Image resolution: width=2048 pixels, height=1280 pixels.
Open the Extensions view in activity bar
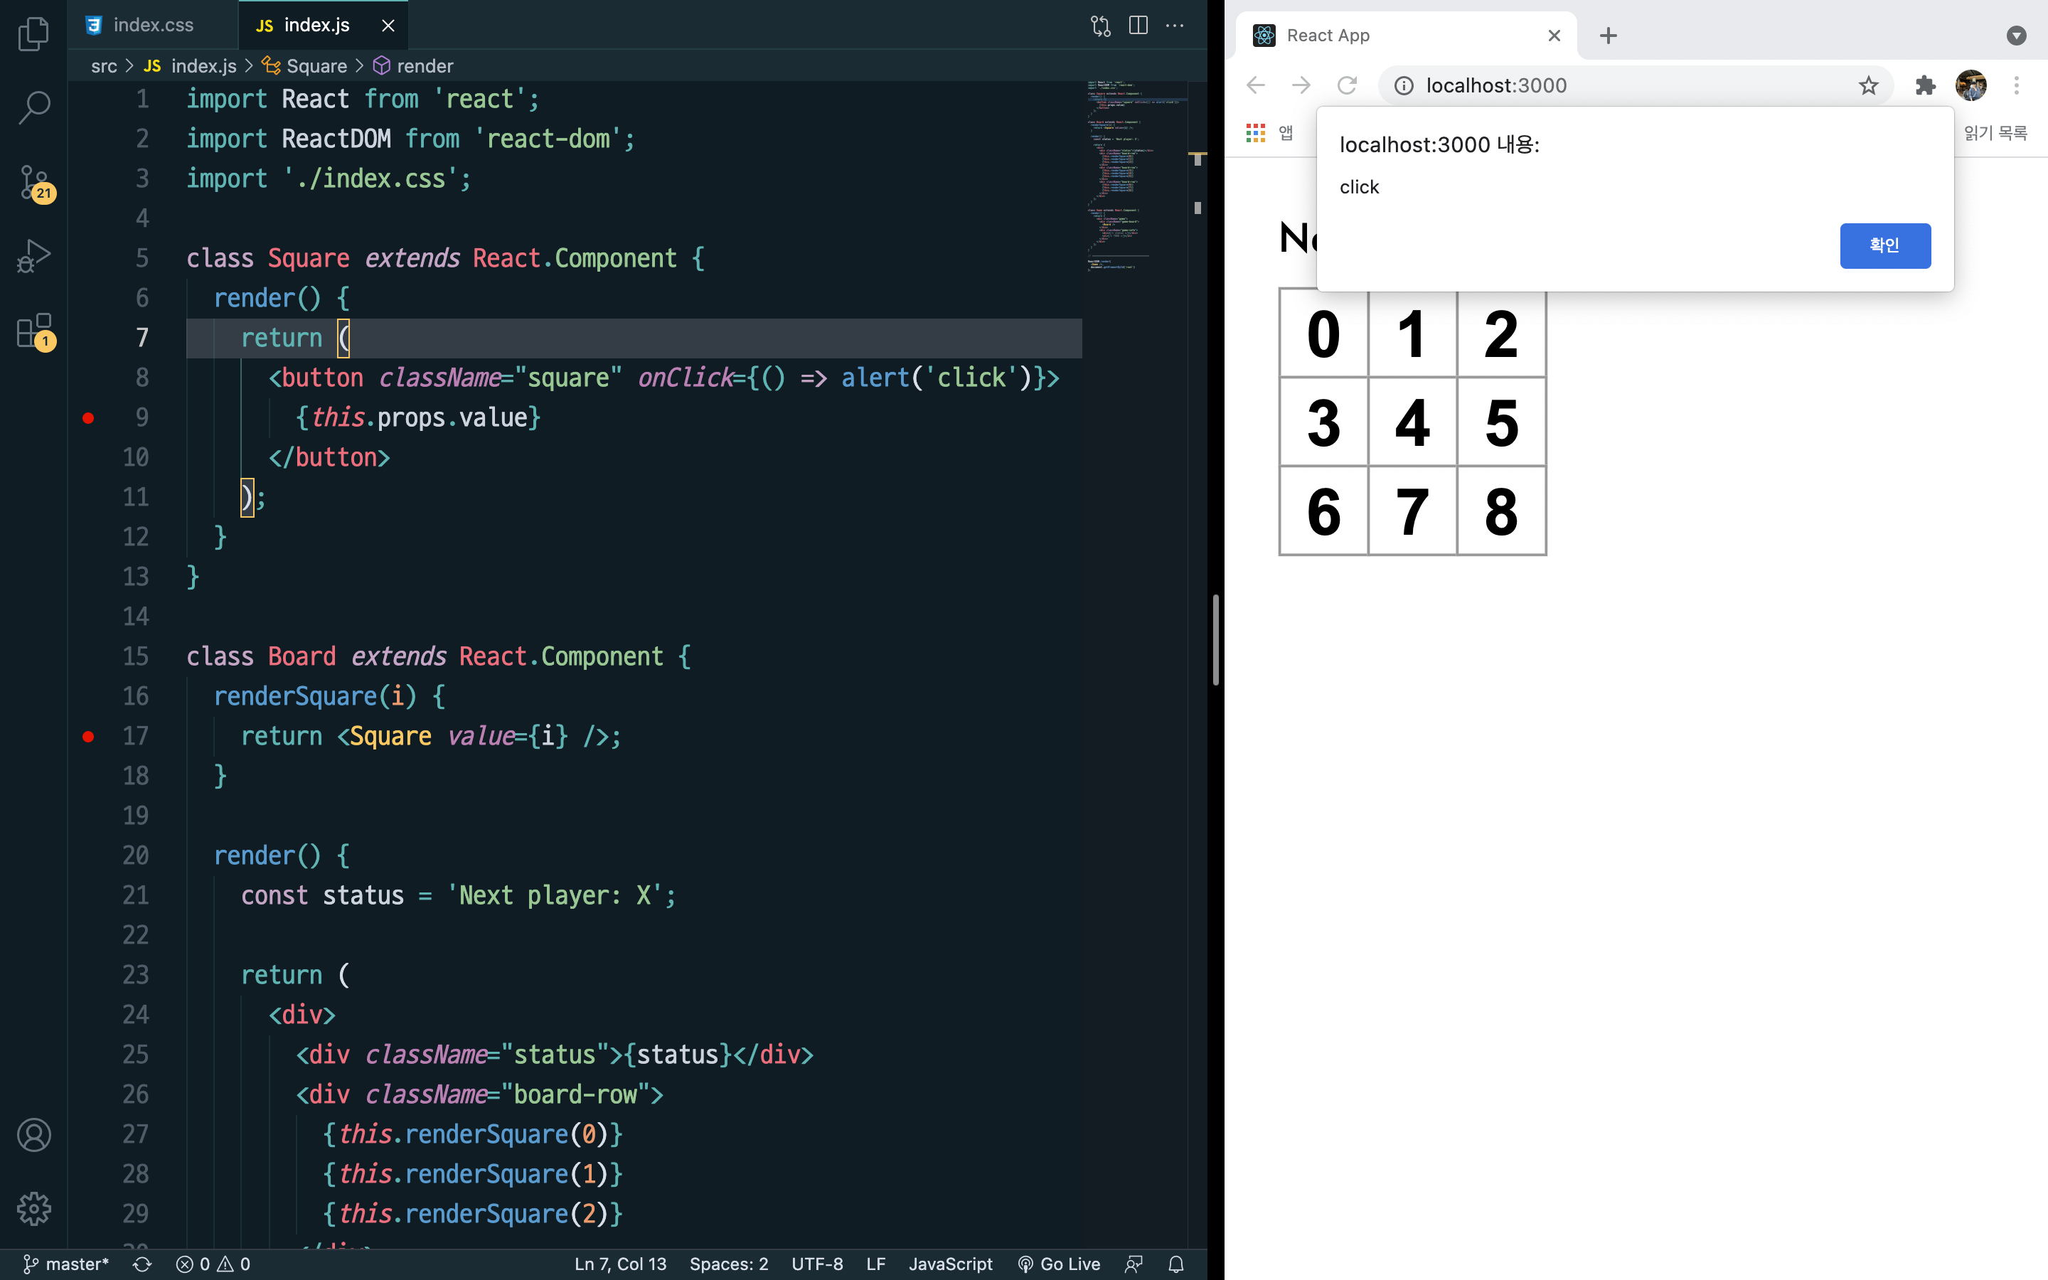coord(34,330)
